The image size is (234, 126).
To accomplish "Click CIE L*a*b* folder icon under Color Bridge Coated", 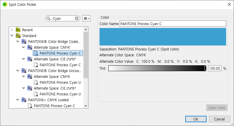I will click(x=30, y=59).
